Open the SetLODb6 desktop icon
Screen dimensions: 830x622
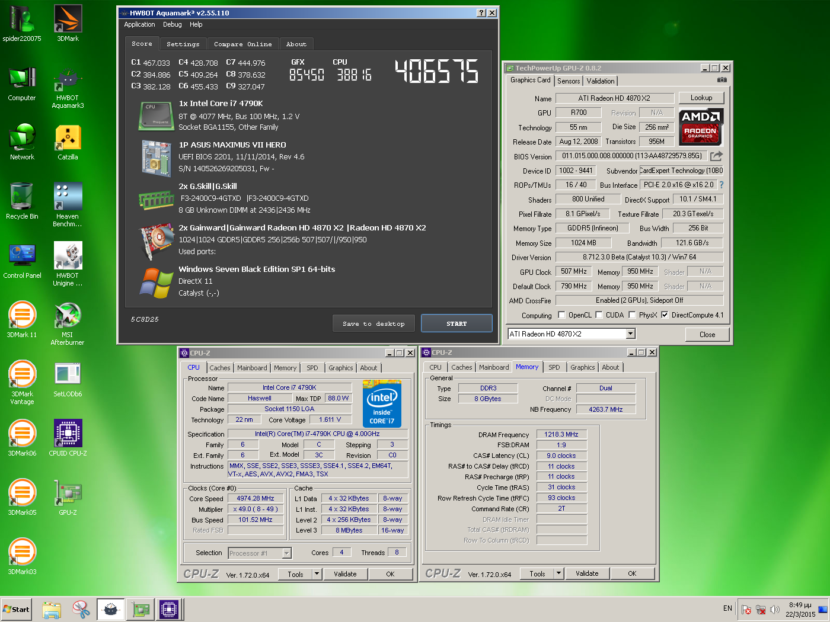pos(68,379)
